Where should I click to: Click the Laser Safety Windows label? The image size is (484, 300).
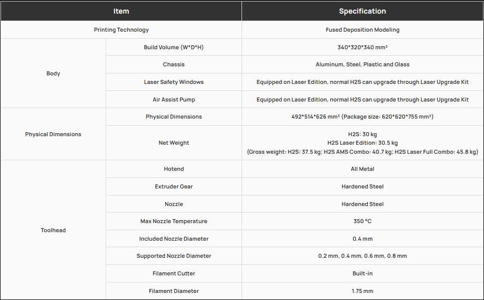coord(174,82)
